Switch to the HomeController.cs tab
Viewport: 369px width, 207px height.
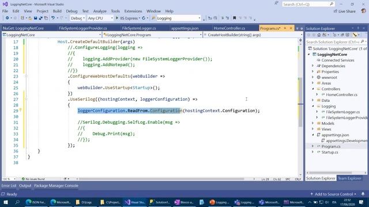(229, 28)
